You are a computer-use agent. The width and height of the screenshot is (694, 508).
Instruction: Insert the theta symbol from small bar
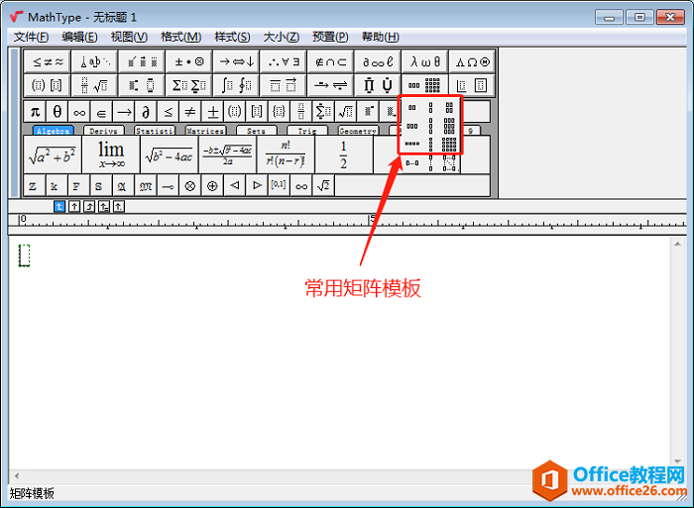[58, 112]
